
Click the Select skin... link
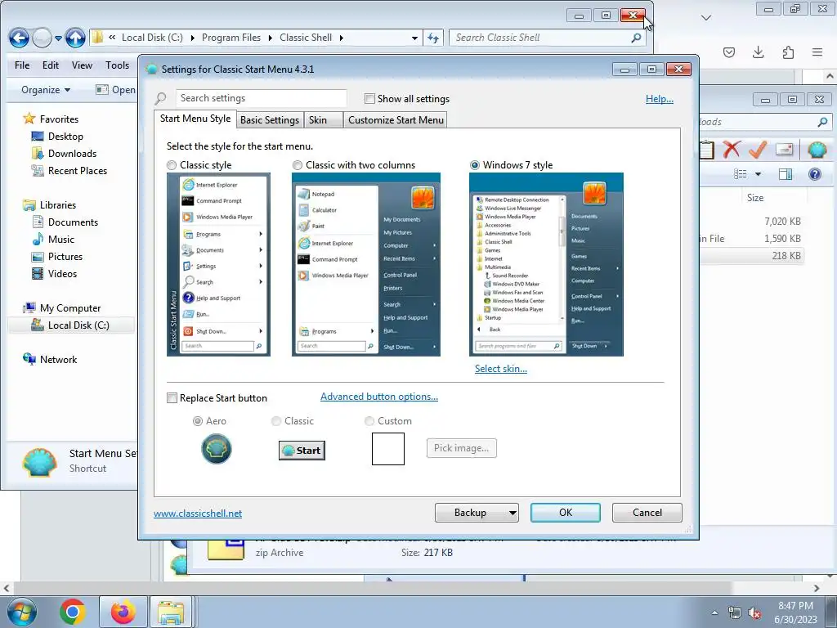(x=501, y=369)
